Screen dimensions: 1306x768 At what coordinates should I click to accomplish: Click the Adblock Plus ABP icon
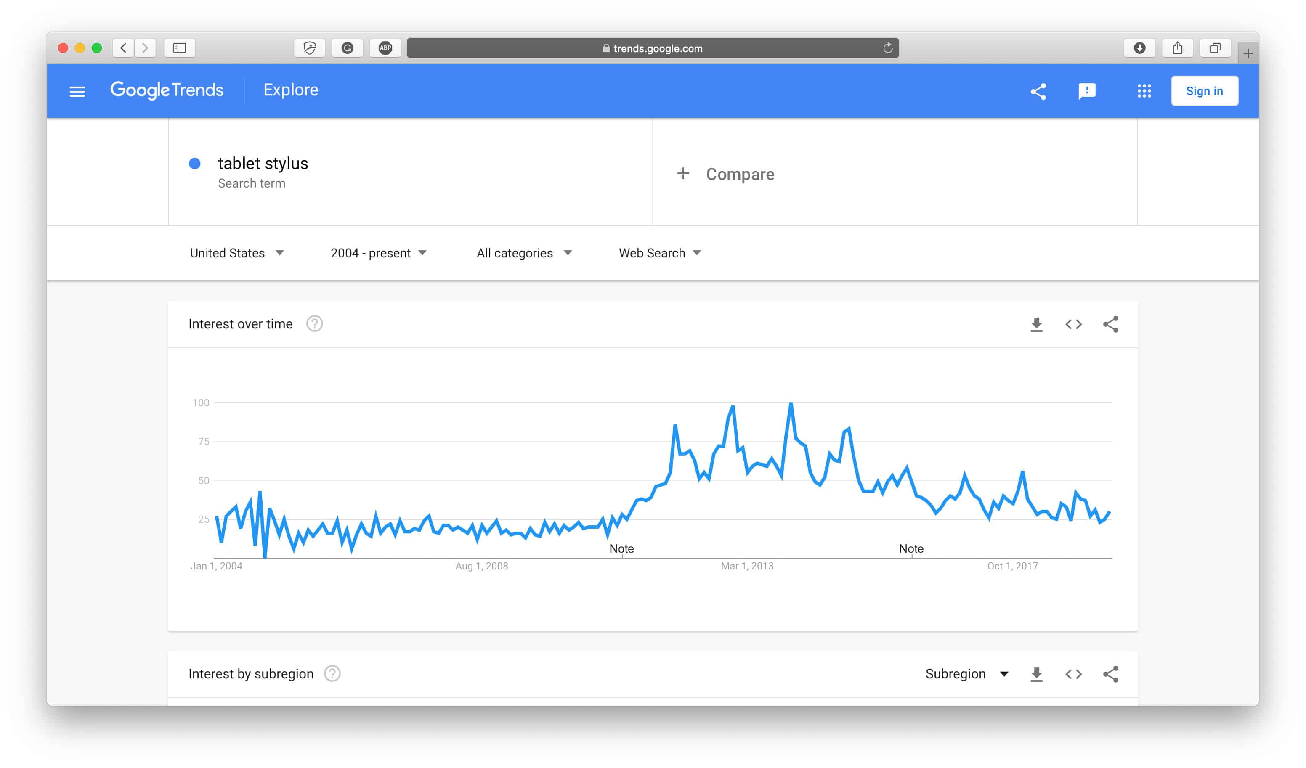click(x=385, y=48)
